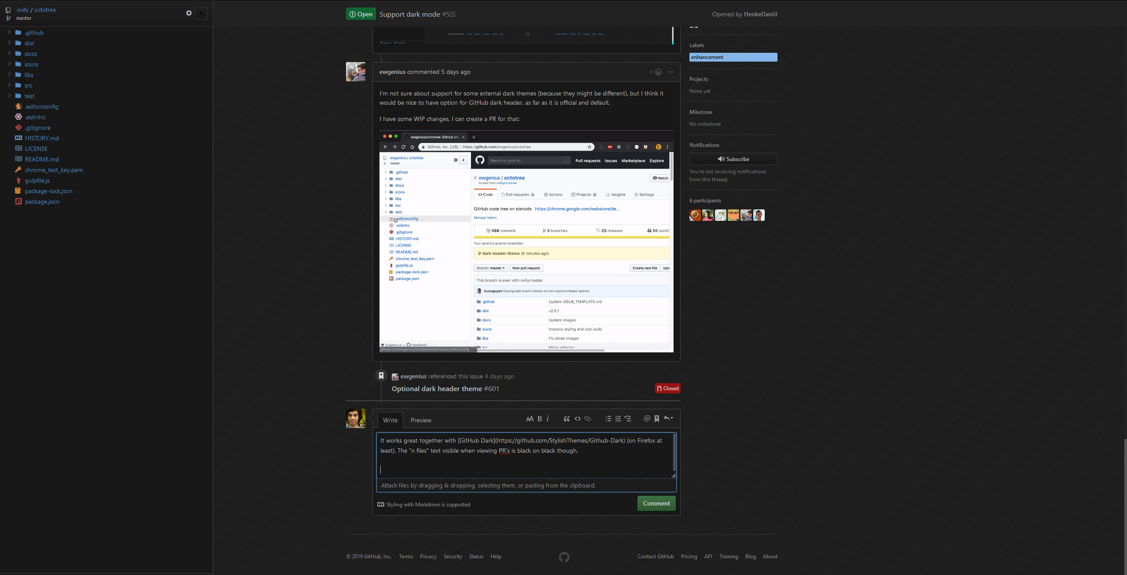Open the kebab menu on ewgenius's comment
This screenshot has width=1127, height=575.
[670, 72]
